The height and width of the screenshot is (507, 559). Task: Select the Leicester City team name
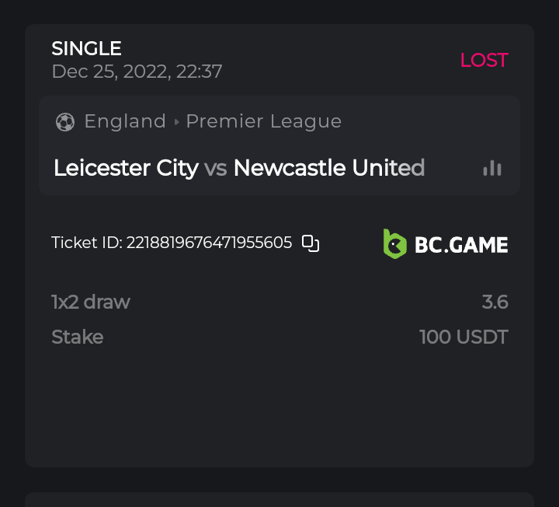(x=126, y=168)
